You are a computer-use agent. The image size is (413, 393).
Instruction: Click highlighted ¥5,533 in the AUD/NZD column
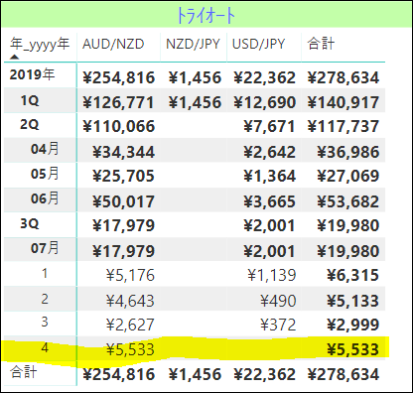coord(130,350)
